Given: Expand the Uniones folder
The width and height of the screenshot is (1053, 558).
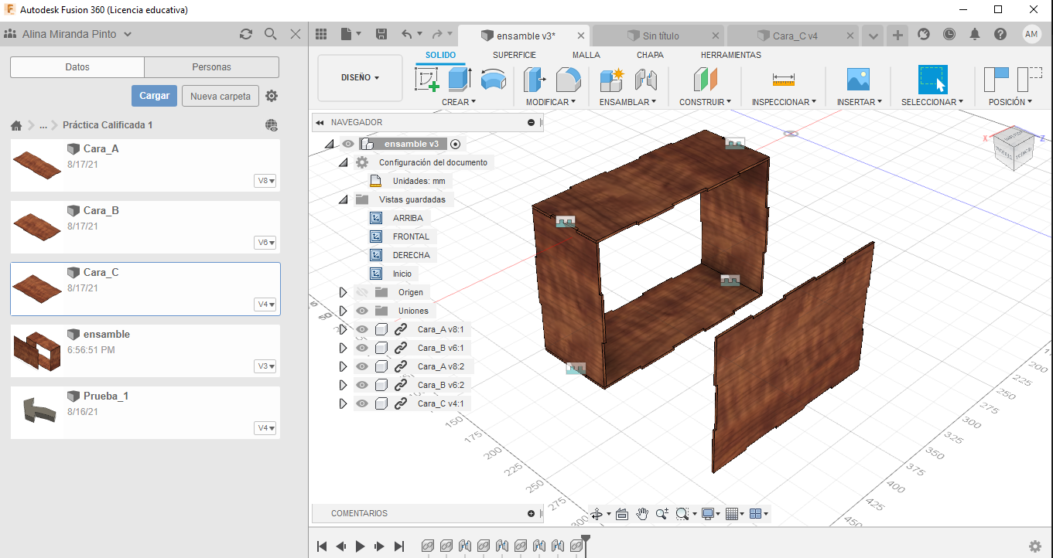Looking at the screenshot, I should (x=343, y=311).
